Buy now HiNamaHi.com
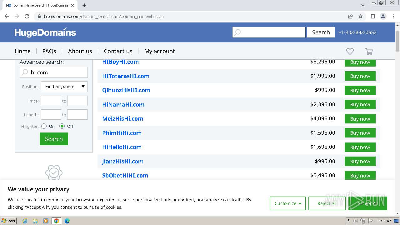The height and width of the screenshot is (225, 400). 360,104
